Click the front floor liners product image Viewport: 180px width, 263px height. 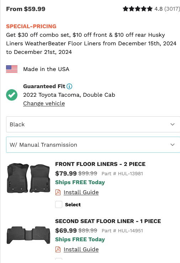pos(28,178)
